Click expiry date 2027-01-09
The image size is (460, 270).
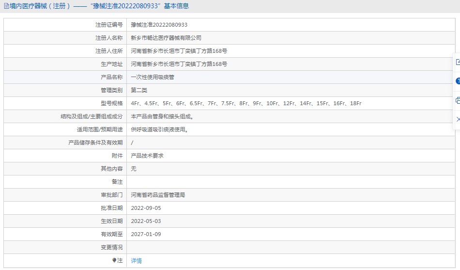[146, 234]
